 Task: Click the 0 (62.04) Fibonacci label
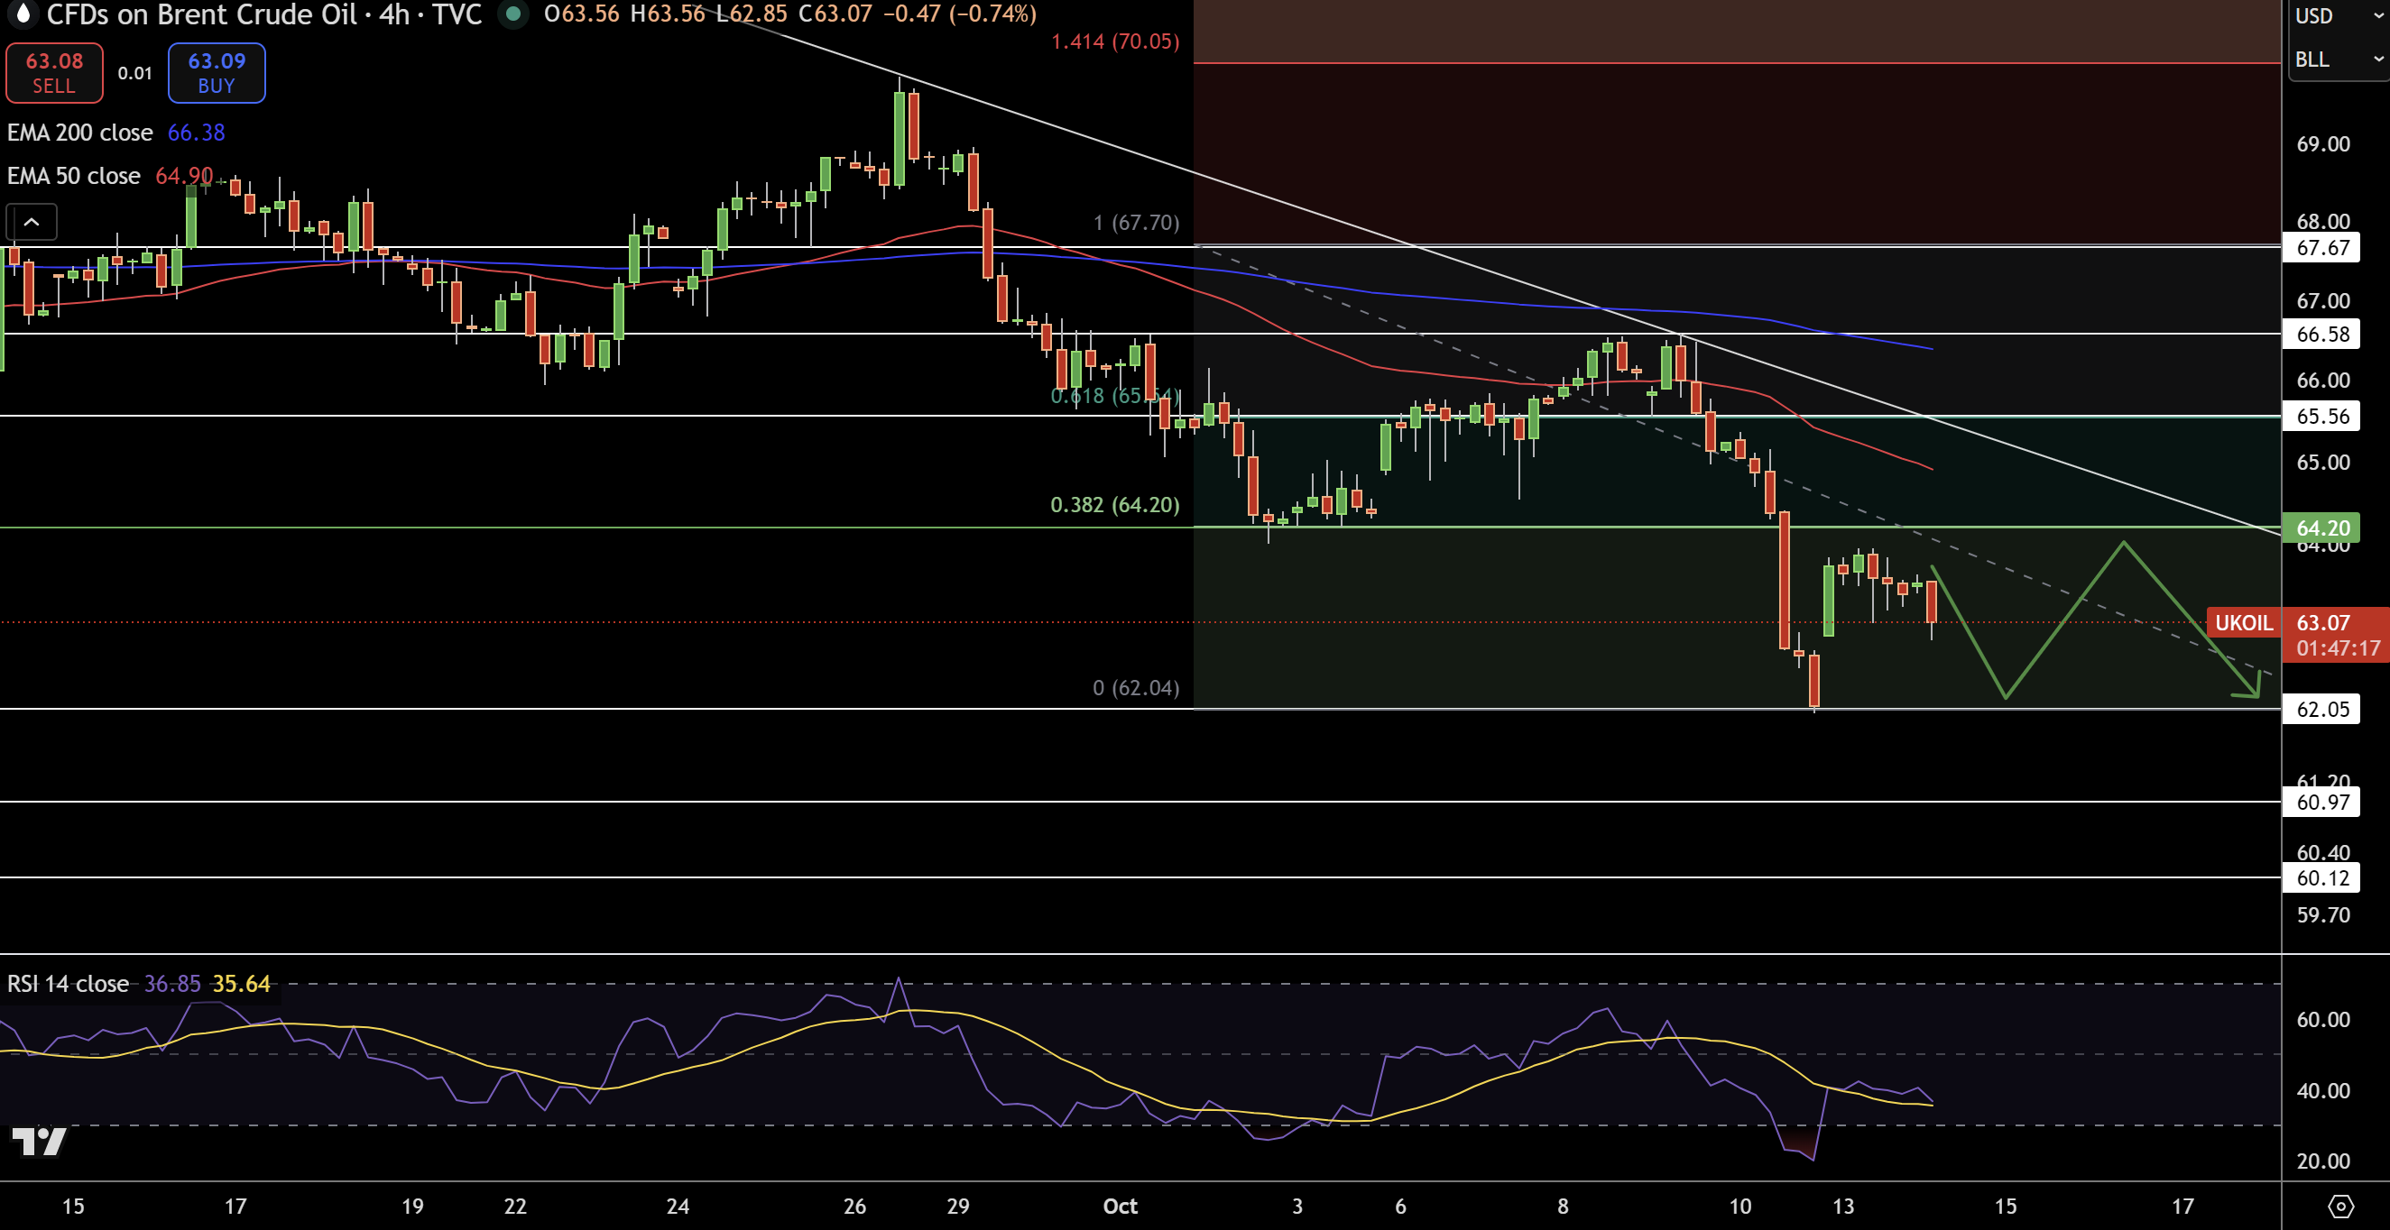1136,687
